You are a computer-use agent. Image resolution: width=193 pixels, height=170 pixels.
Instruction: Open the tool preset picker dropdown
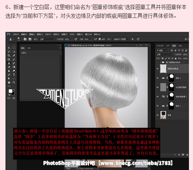click(x=14, y=39)
